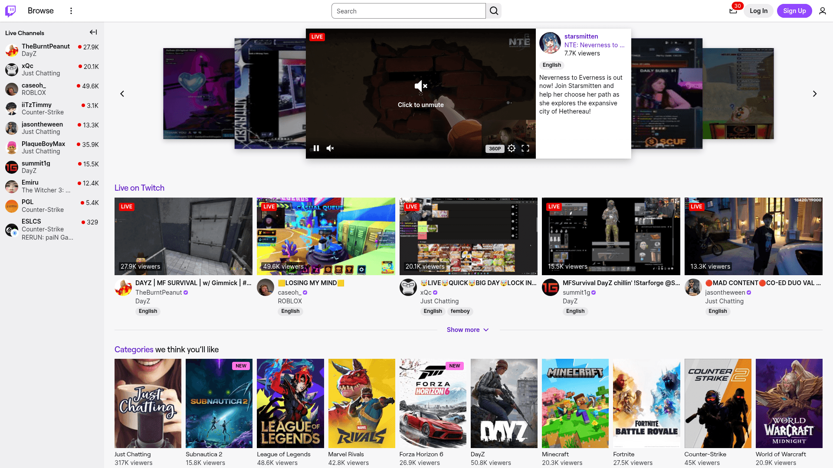The width and height of the screenshot is (833, 468).
Task: Open jasontheween avatar in sidebar
Action: click(12, 128)
